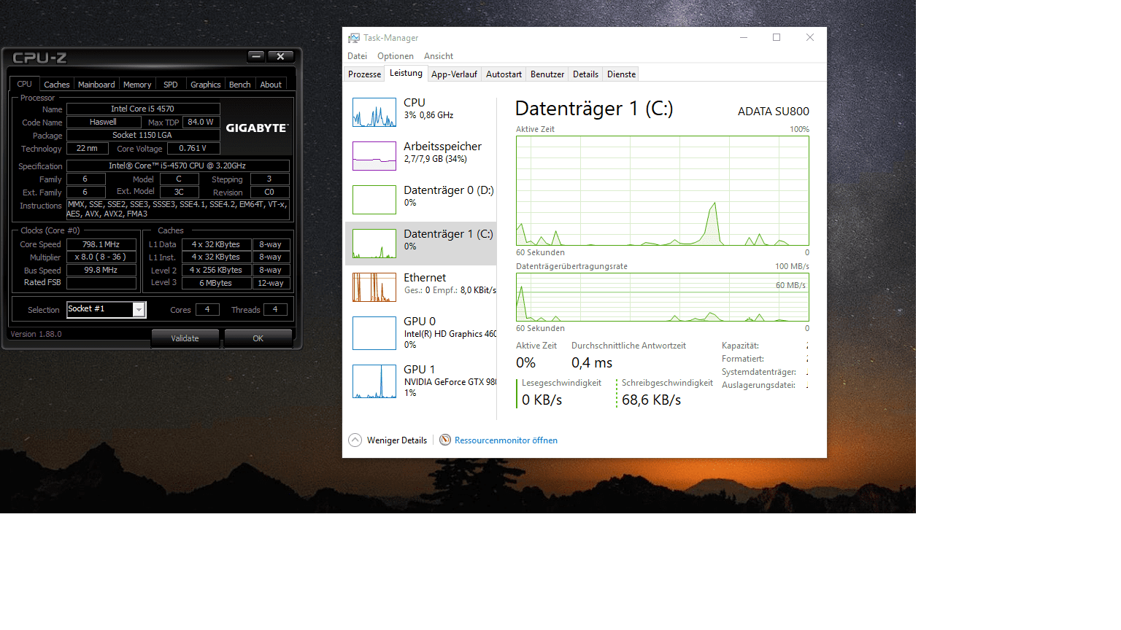Close the Task-Manager window
The height and width of the screenshot is (630, 1121).
[x=810, y=38]
